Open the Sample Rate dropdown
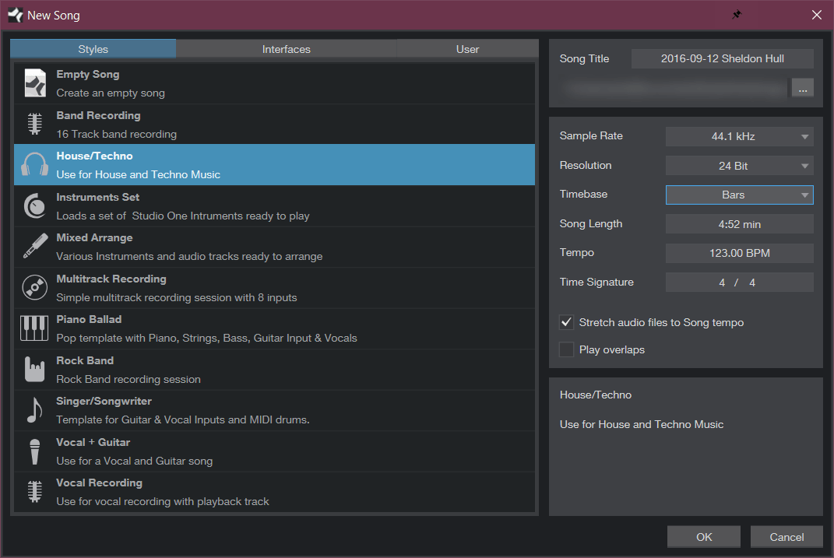 739,136
